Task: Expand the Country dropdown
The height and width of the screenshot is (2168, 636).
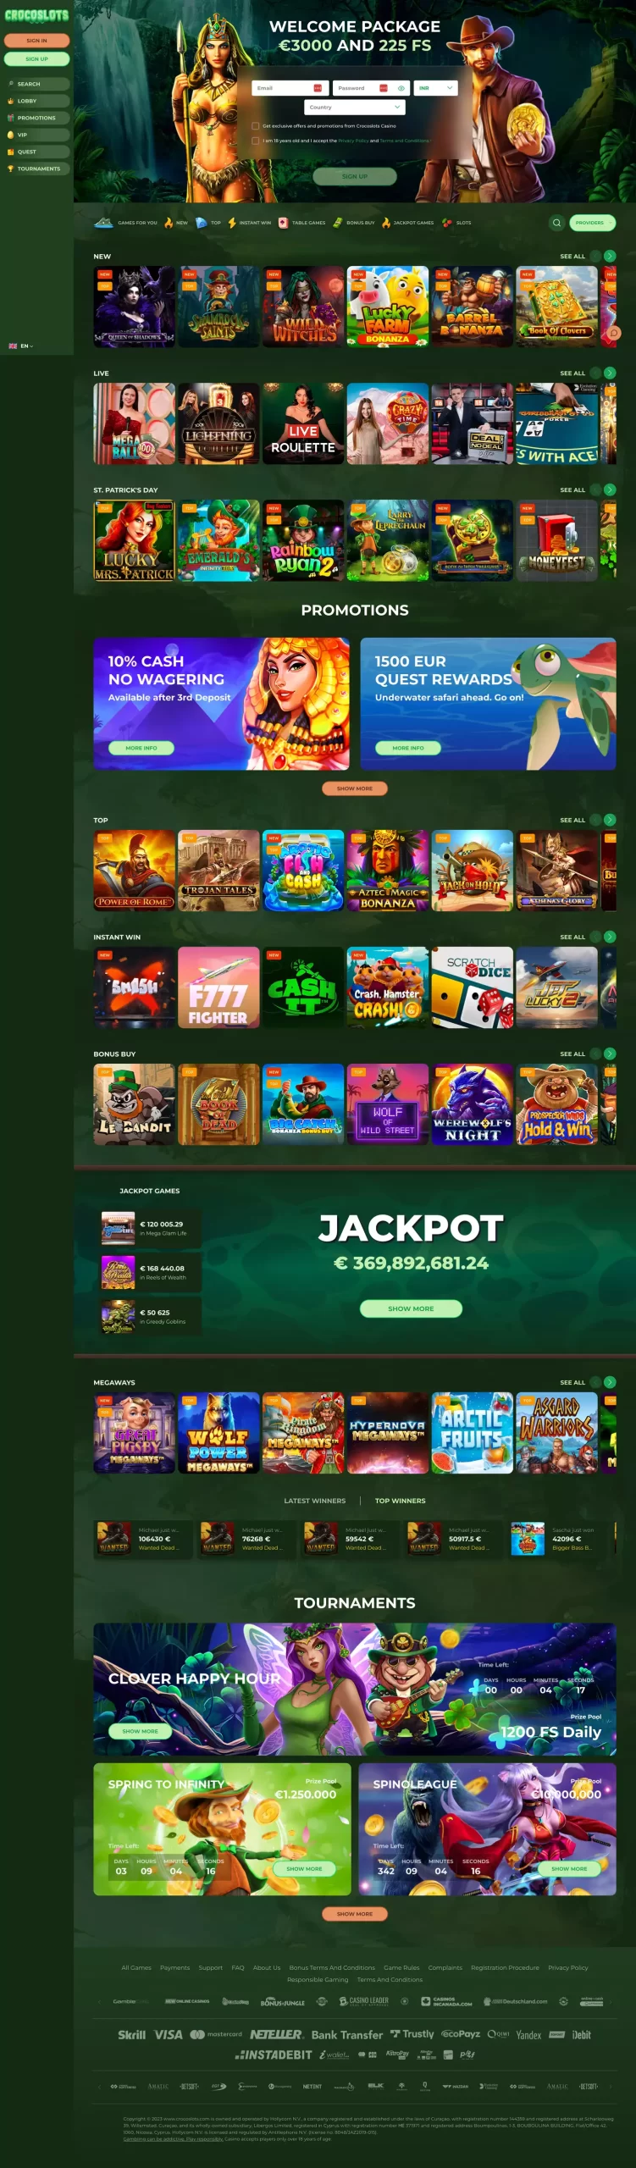Action: click(355, 108)
